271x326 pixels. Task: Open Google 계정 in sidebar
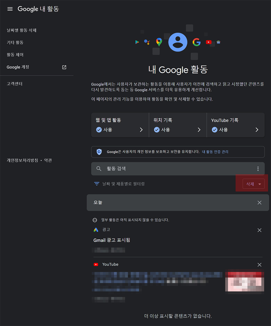pyautogui.click(x=18, y=67)
